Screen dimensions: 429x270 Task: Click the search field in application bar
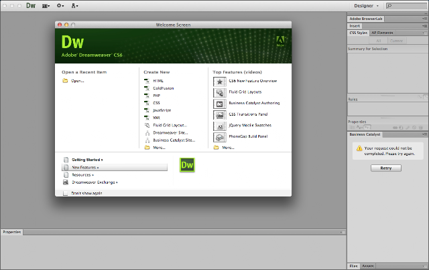pos(407,6)
